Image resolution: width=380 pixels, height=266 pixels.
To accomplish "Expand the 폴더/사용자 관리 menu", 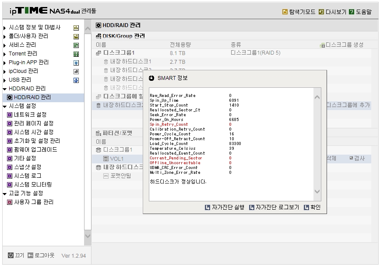I will point(5,37).
